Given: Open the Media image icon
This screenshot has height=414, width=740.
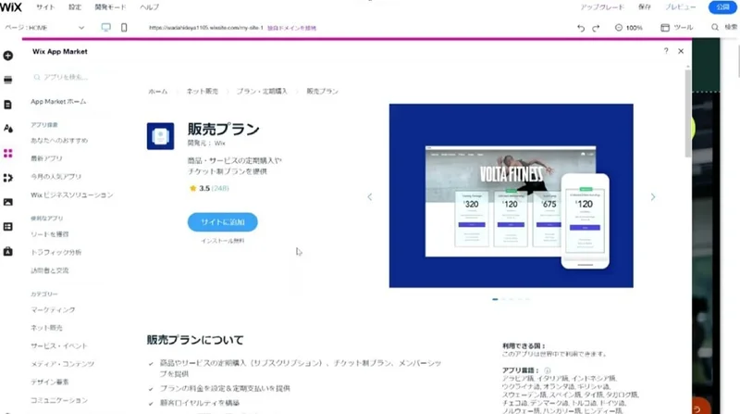Looking at the screenshot, I should point(8,202).
